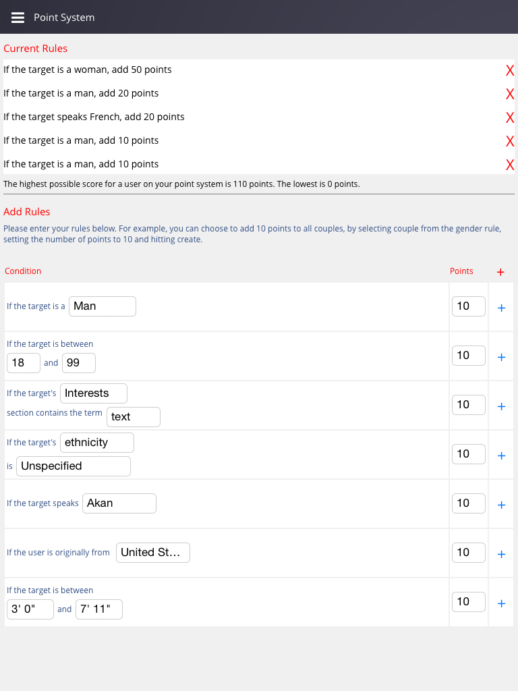Open the Man gender dropdown

pyautogui.click(x=103, y=306)
